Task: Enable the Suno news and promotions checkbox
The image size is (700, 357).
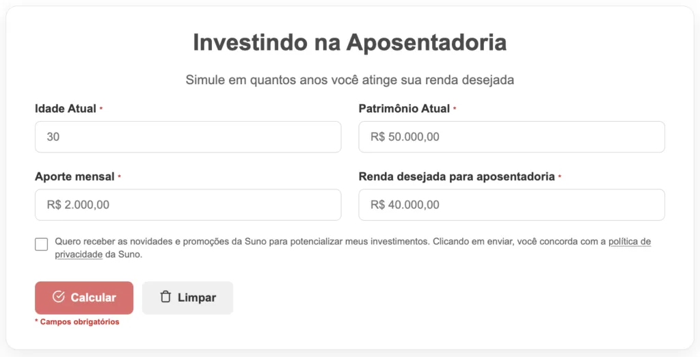Action: pyautogui.click(x=42, y=244)
